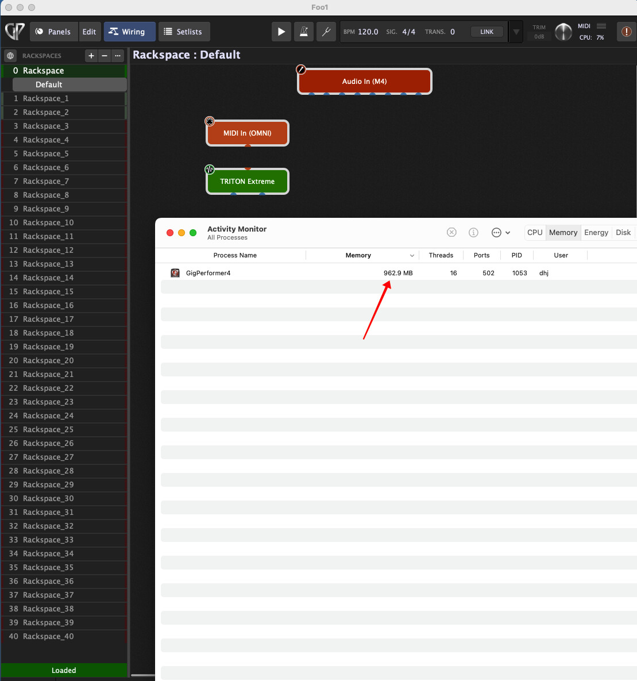Stop process with the X icon

coord(451,232)
